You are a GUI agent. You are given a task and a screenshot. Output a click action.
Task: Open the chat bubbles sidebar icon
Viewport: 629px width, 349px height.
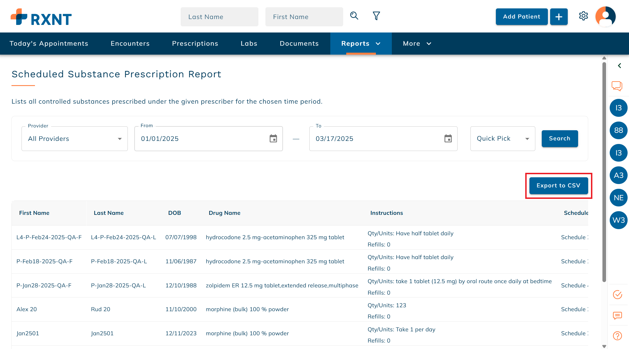[x=617, y=86]
